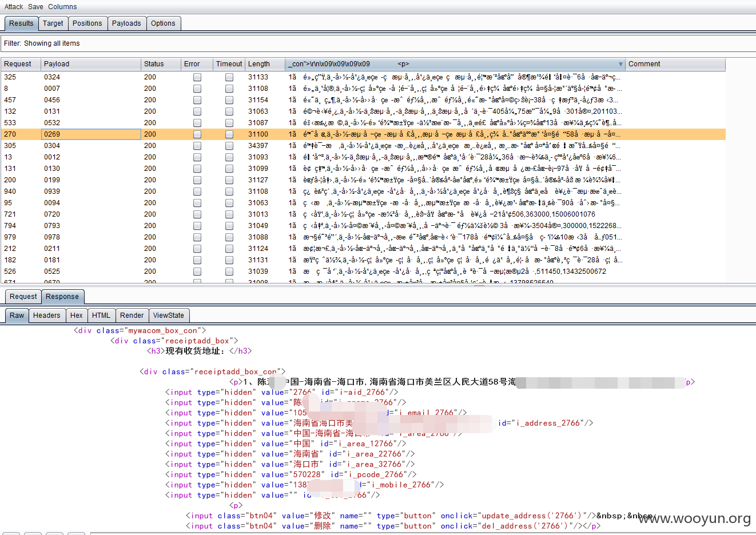Viewport: 756px width, 535px height.
Task: Toggle Error checkbox for request 325
Action: [197, 77]
